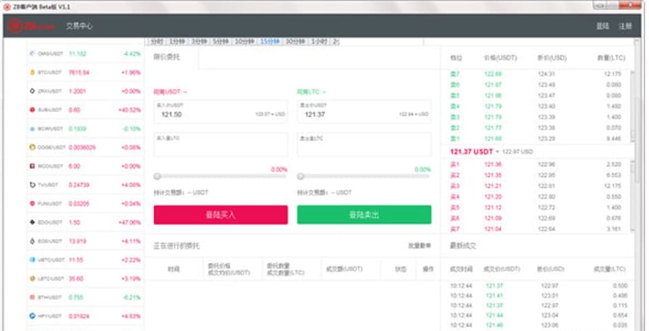Screen dimensions: 649x331
Task: Select the DOGE/USDT coin icon
Action: click(x=32, y=147)
